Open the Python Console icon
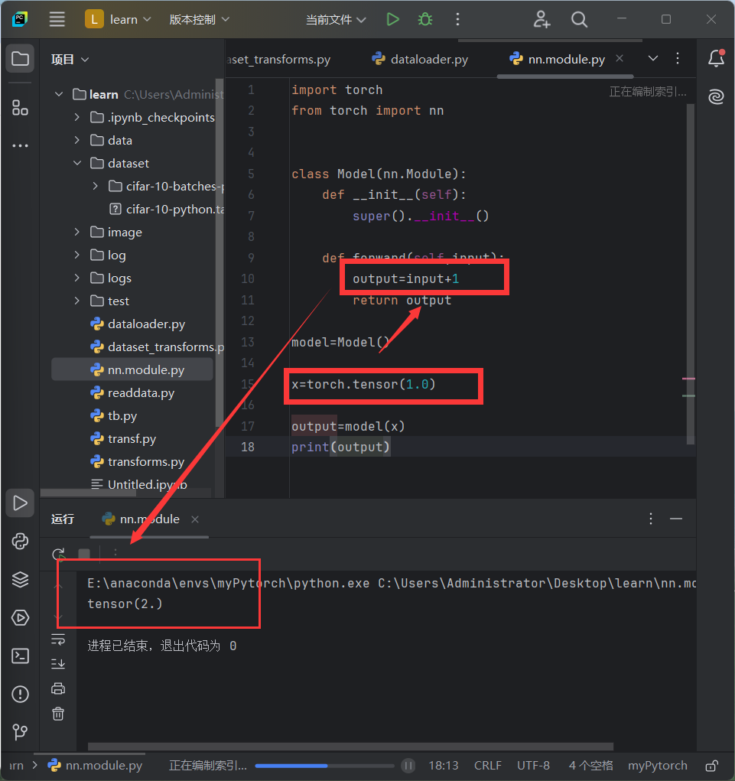This screenshot has height=781, width=735. pos(20,542)
